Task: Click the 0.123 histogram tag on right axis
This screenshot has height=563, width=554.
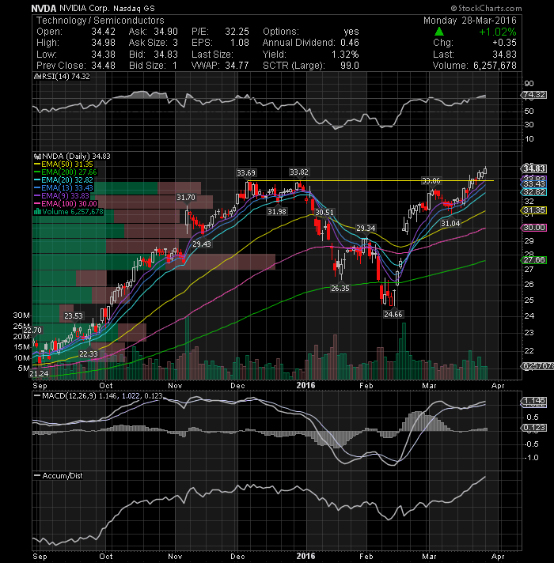Action: [x=534, y=428]
